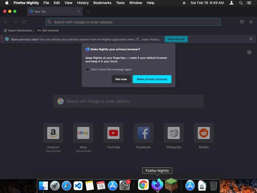This screenshot has width=257, height=193.
Task: Open the View menu
Action: (68, 3)
